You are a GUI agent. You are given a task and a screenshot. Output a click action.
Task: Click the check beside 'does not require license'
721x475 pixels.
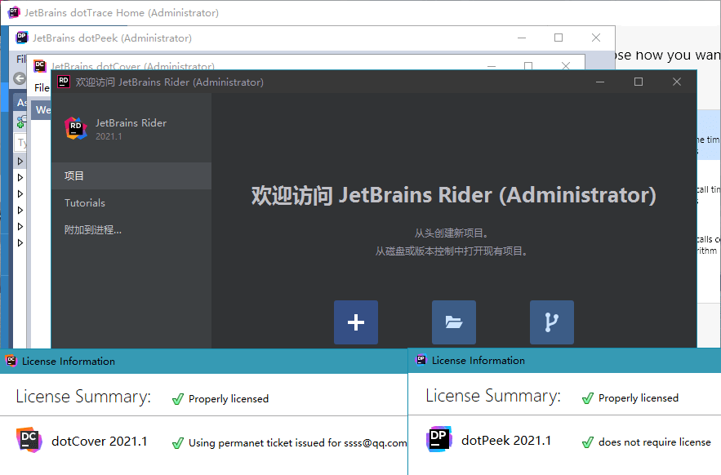tap(588, 442)
